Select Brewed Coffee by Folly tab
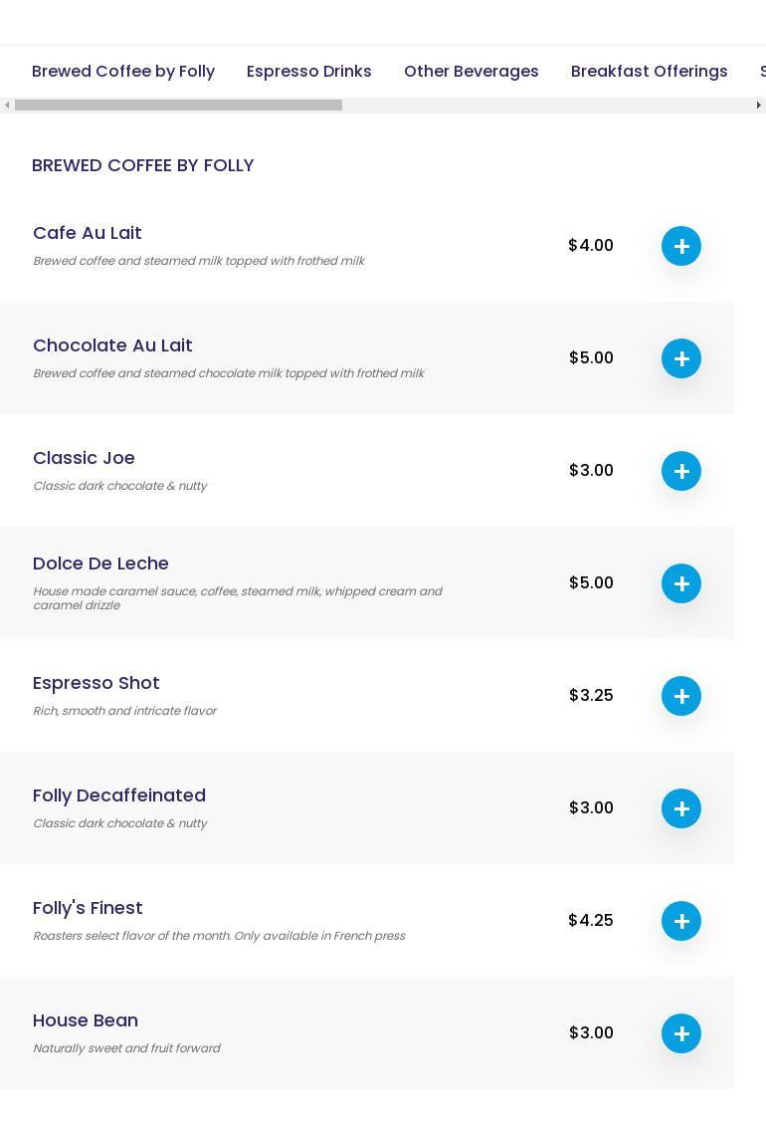 [123, 72]
